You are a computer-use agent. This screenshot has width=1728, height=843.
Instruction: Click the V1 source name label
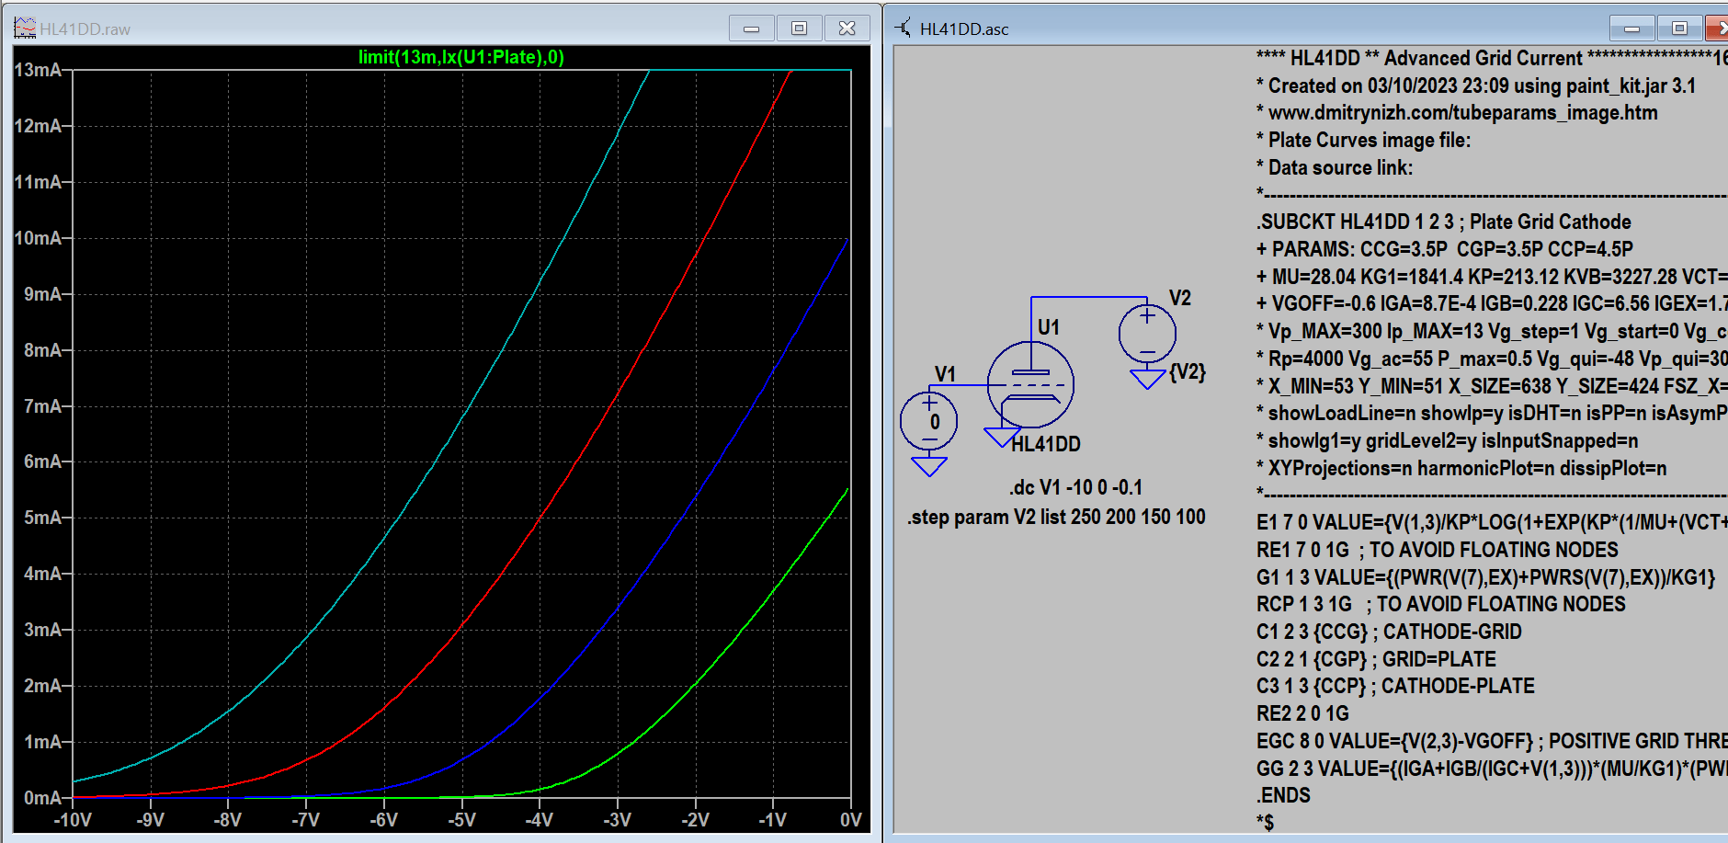(x=945, y=374)
